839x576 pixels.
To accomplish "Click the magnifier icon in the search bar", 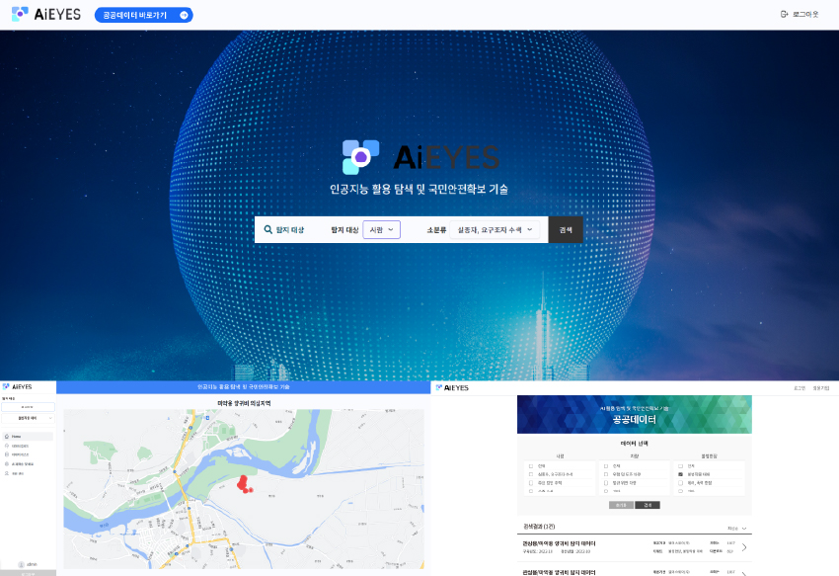I will [x=268, y=230].
